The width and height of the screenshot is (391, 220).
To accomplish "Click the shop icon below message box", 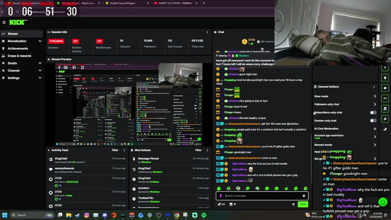I will point(231,204).
